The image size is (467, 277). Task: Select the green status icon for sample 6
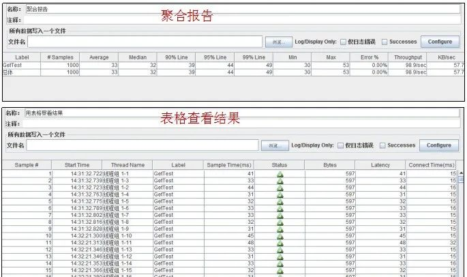[x=280, y=208]
